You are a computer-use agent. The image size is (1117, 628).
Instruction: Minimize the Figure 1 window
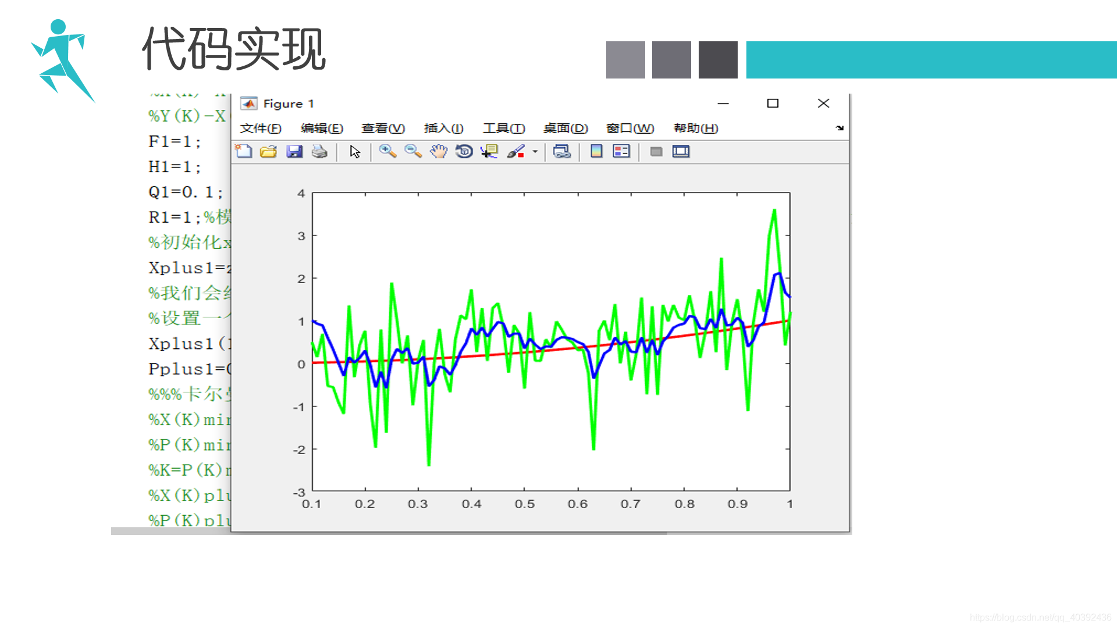tap(723, 104)
